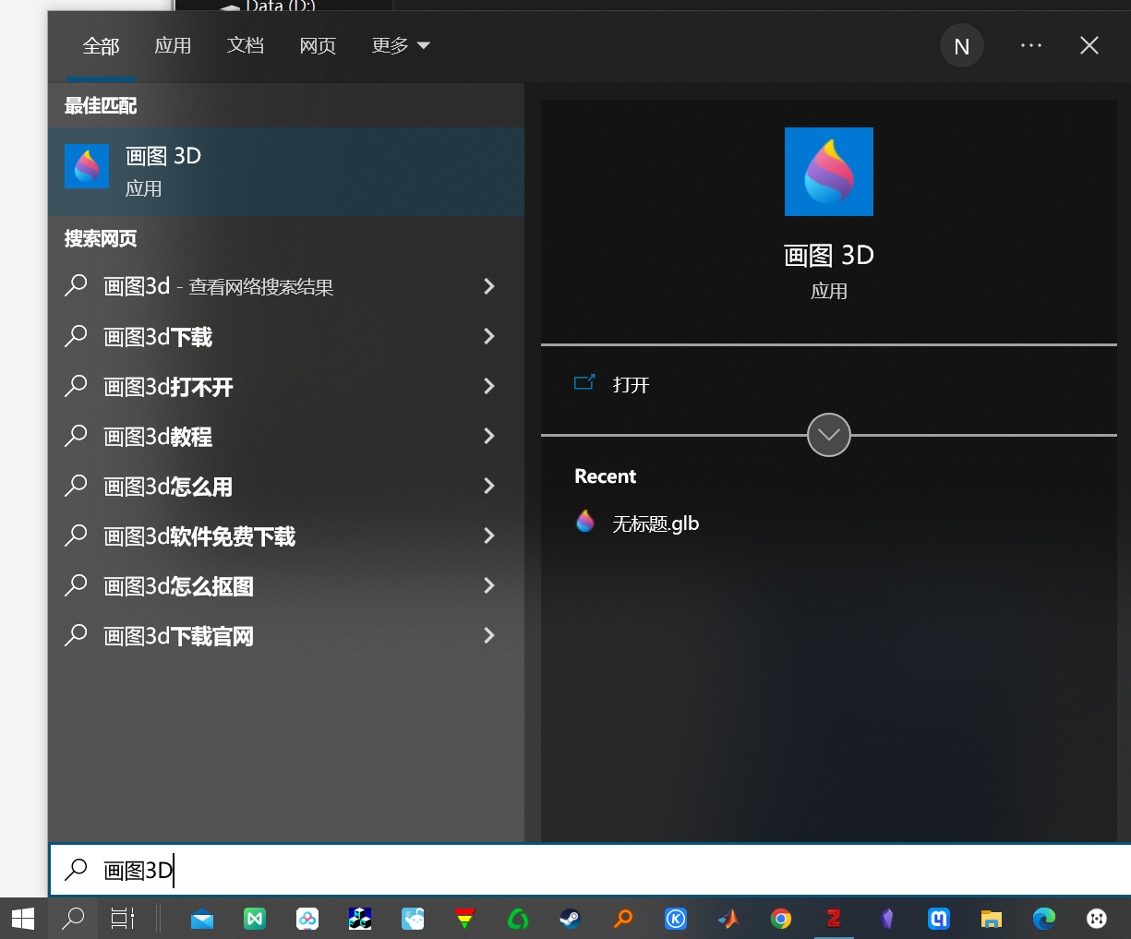The image size is (1131, 939).
Task: Select web suggestion 画图3d打不开
Action: click(x=286, y=386)
